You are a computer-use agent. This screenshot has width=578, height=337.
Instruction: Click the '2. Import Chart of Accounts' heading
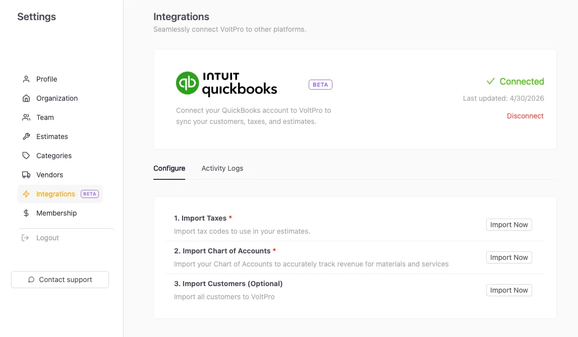click(222, 251)
